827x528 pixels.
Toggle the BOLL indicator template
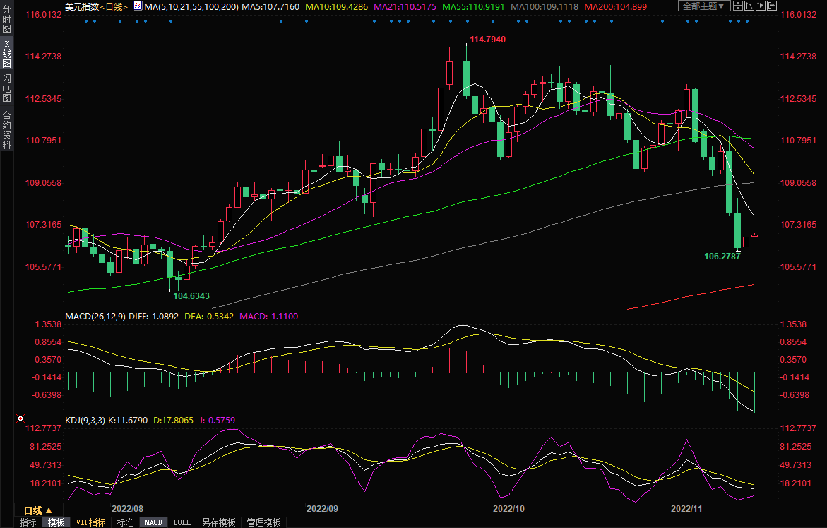coord(182,522)
